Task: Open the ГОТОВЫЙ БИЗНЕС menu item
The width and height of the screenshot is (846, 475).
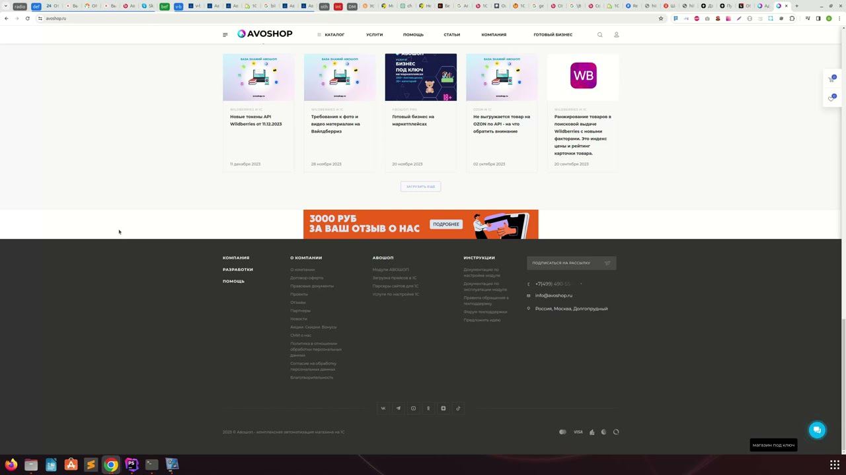Action: click(x=553, y=35)
